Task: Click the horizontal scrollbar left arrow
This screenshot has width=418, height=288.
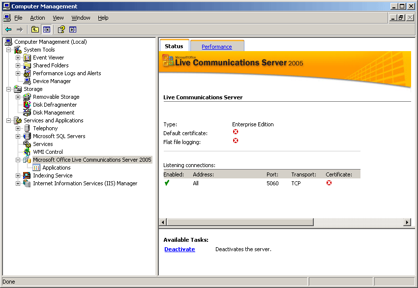Action: click(x=163, y=222)
